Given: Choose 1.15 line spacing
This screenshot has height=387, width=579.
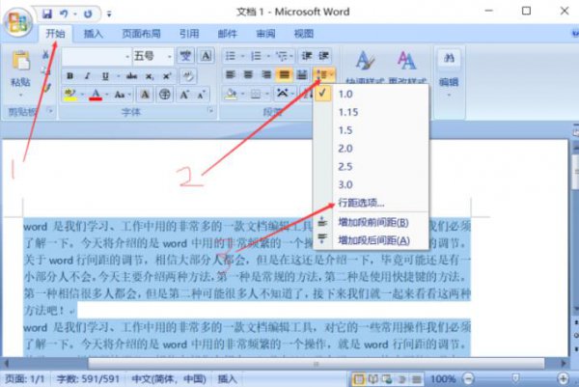Looking at the screenshot, I should [372, 112].
